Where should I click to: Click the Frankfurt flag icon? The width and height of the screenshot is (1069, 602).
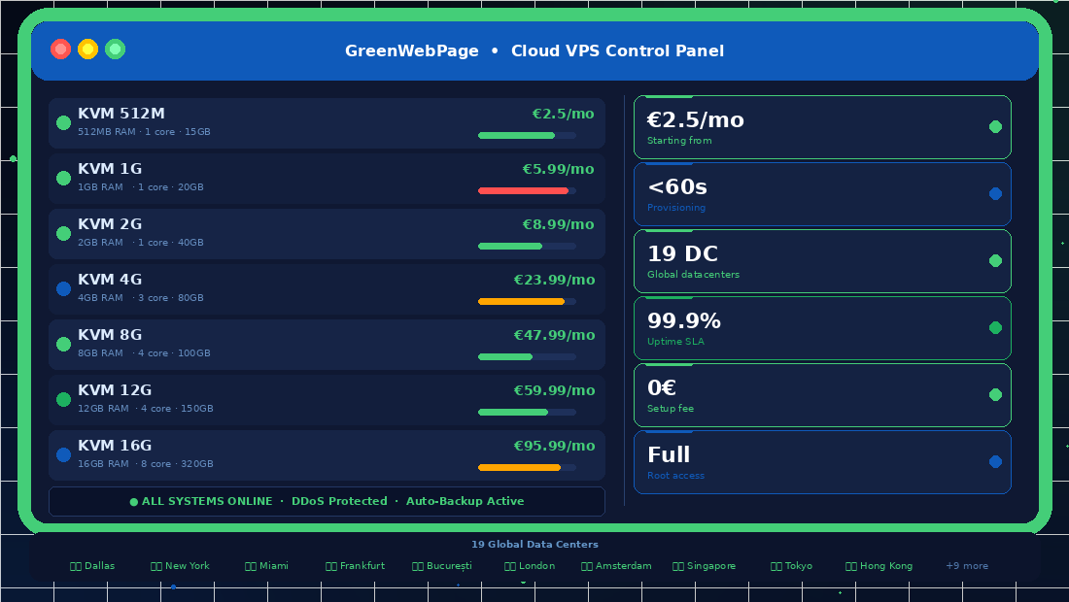tap(330, 565)
